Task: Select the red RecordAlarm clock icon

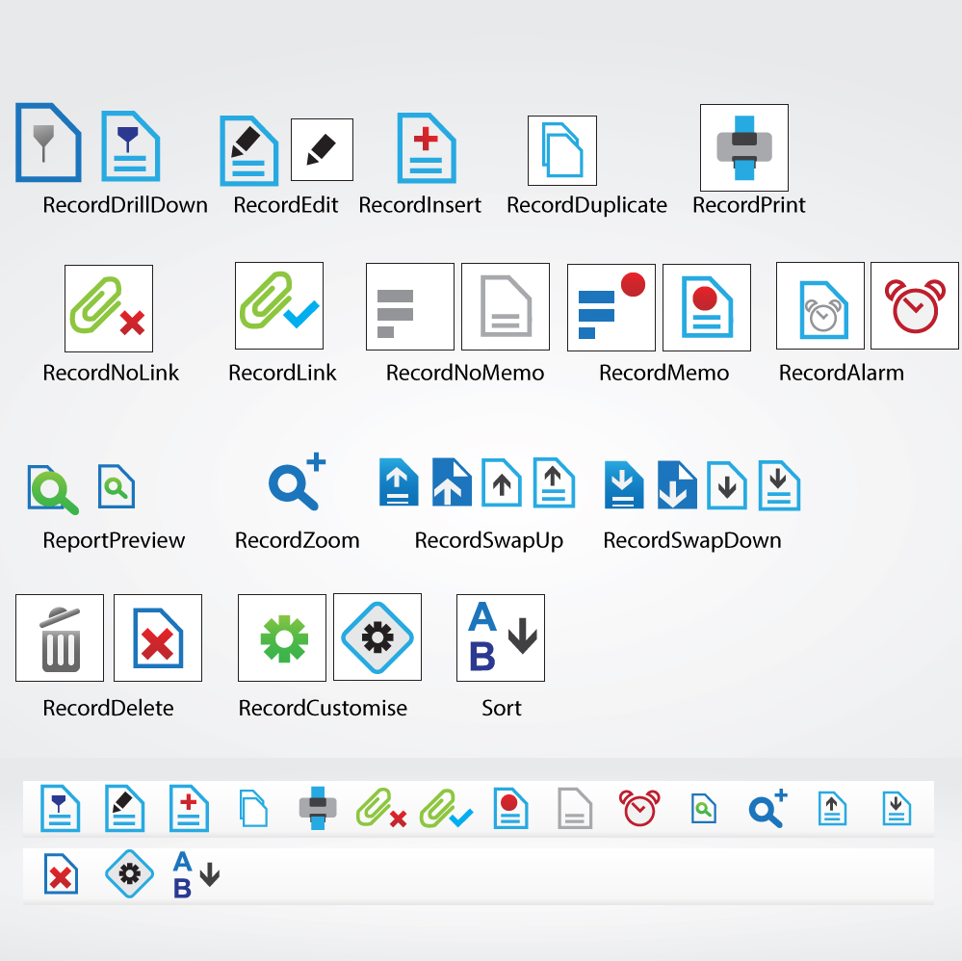Action: (915, 306)
